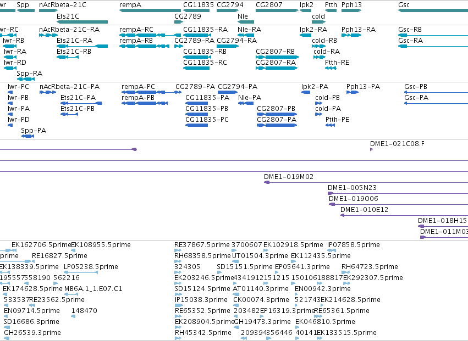Select the Ipk2-PA protein label
This screenshot has height=341, width=468.
pyautogui.click(x=315, y=87)
